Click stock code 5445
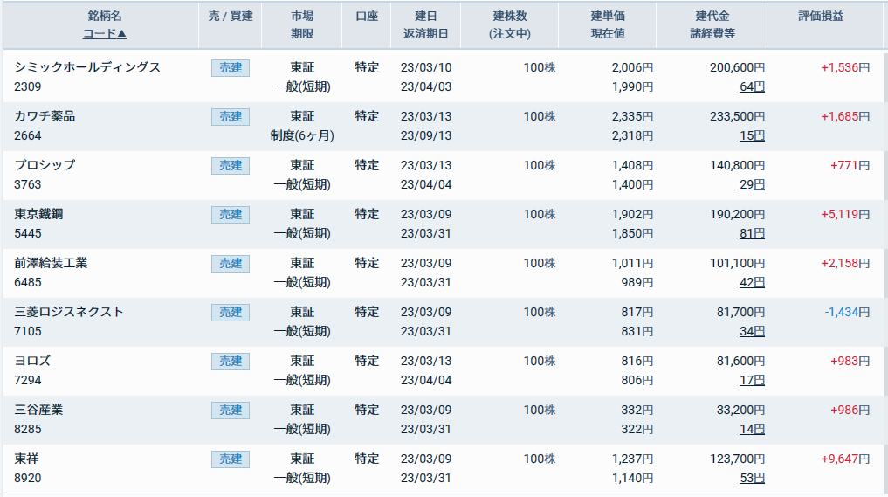 click(28, 233)
